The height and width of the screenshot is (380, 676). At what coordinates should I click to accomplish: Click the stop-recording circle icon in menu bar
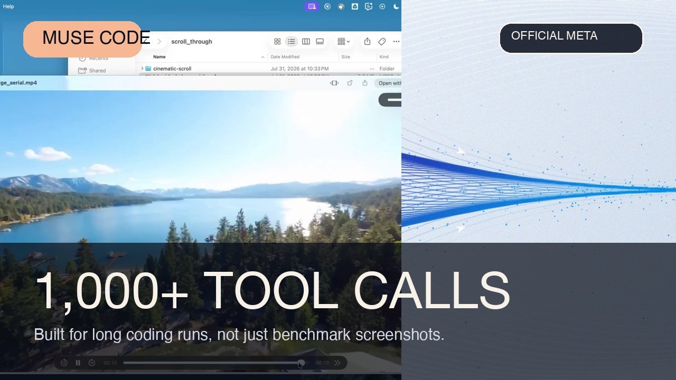point(327,6)
